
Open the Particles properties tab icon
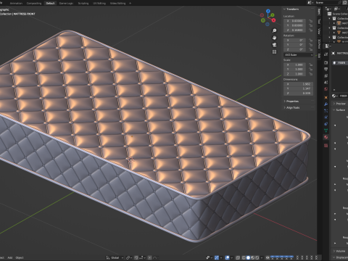pos(326,111)
